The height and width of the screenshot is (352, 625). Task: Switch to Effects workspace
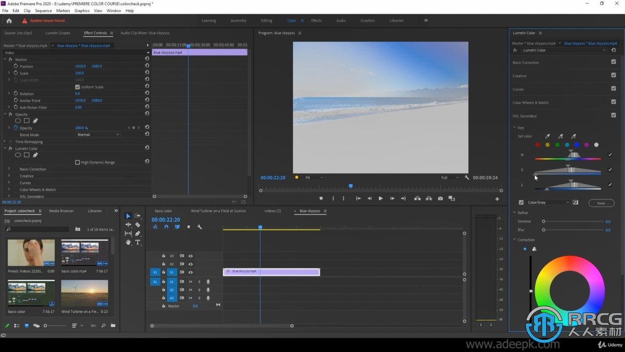point(316,21)
